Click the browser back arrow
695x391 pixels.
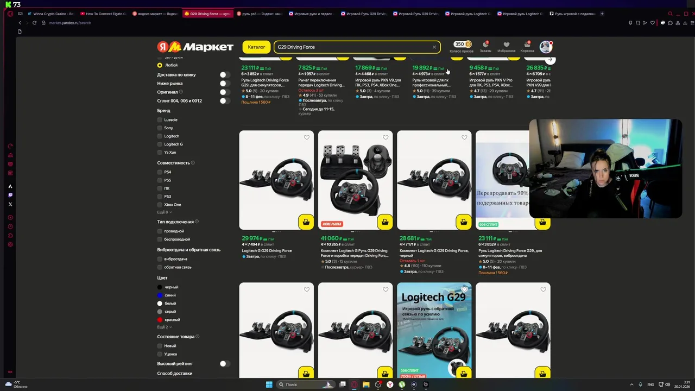[20, 23]
